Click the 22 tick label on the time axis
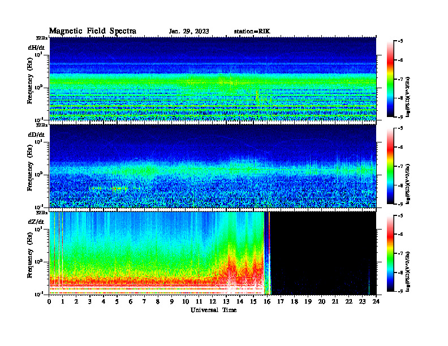The width and height of the screenshot is (448, 346). click(349, 302)
